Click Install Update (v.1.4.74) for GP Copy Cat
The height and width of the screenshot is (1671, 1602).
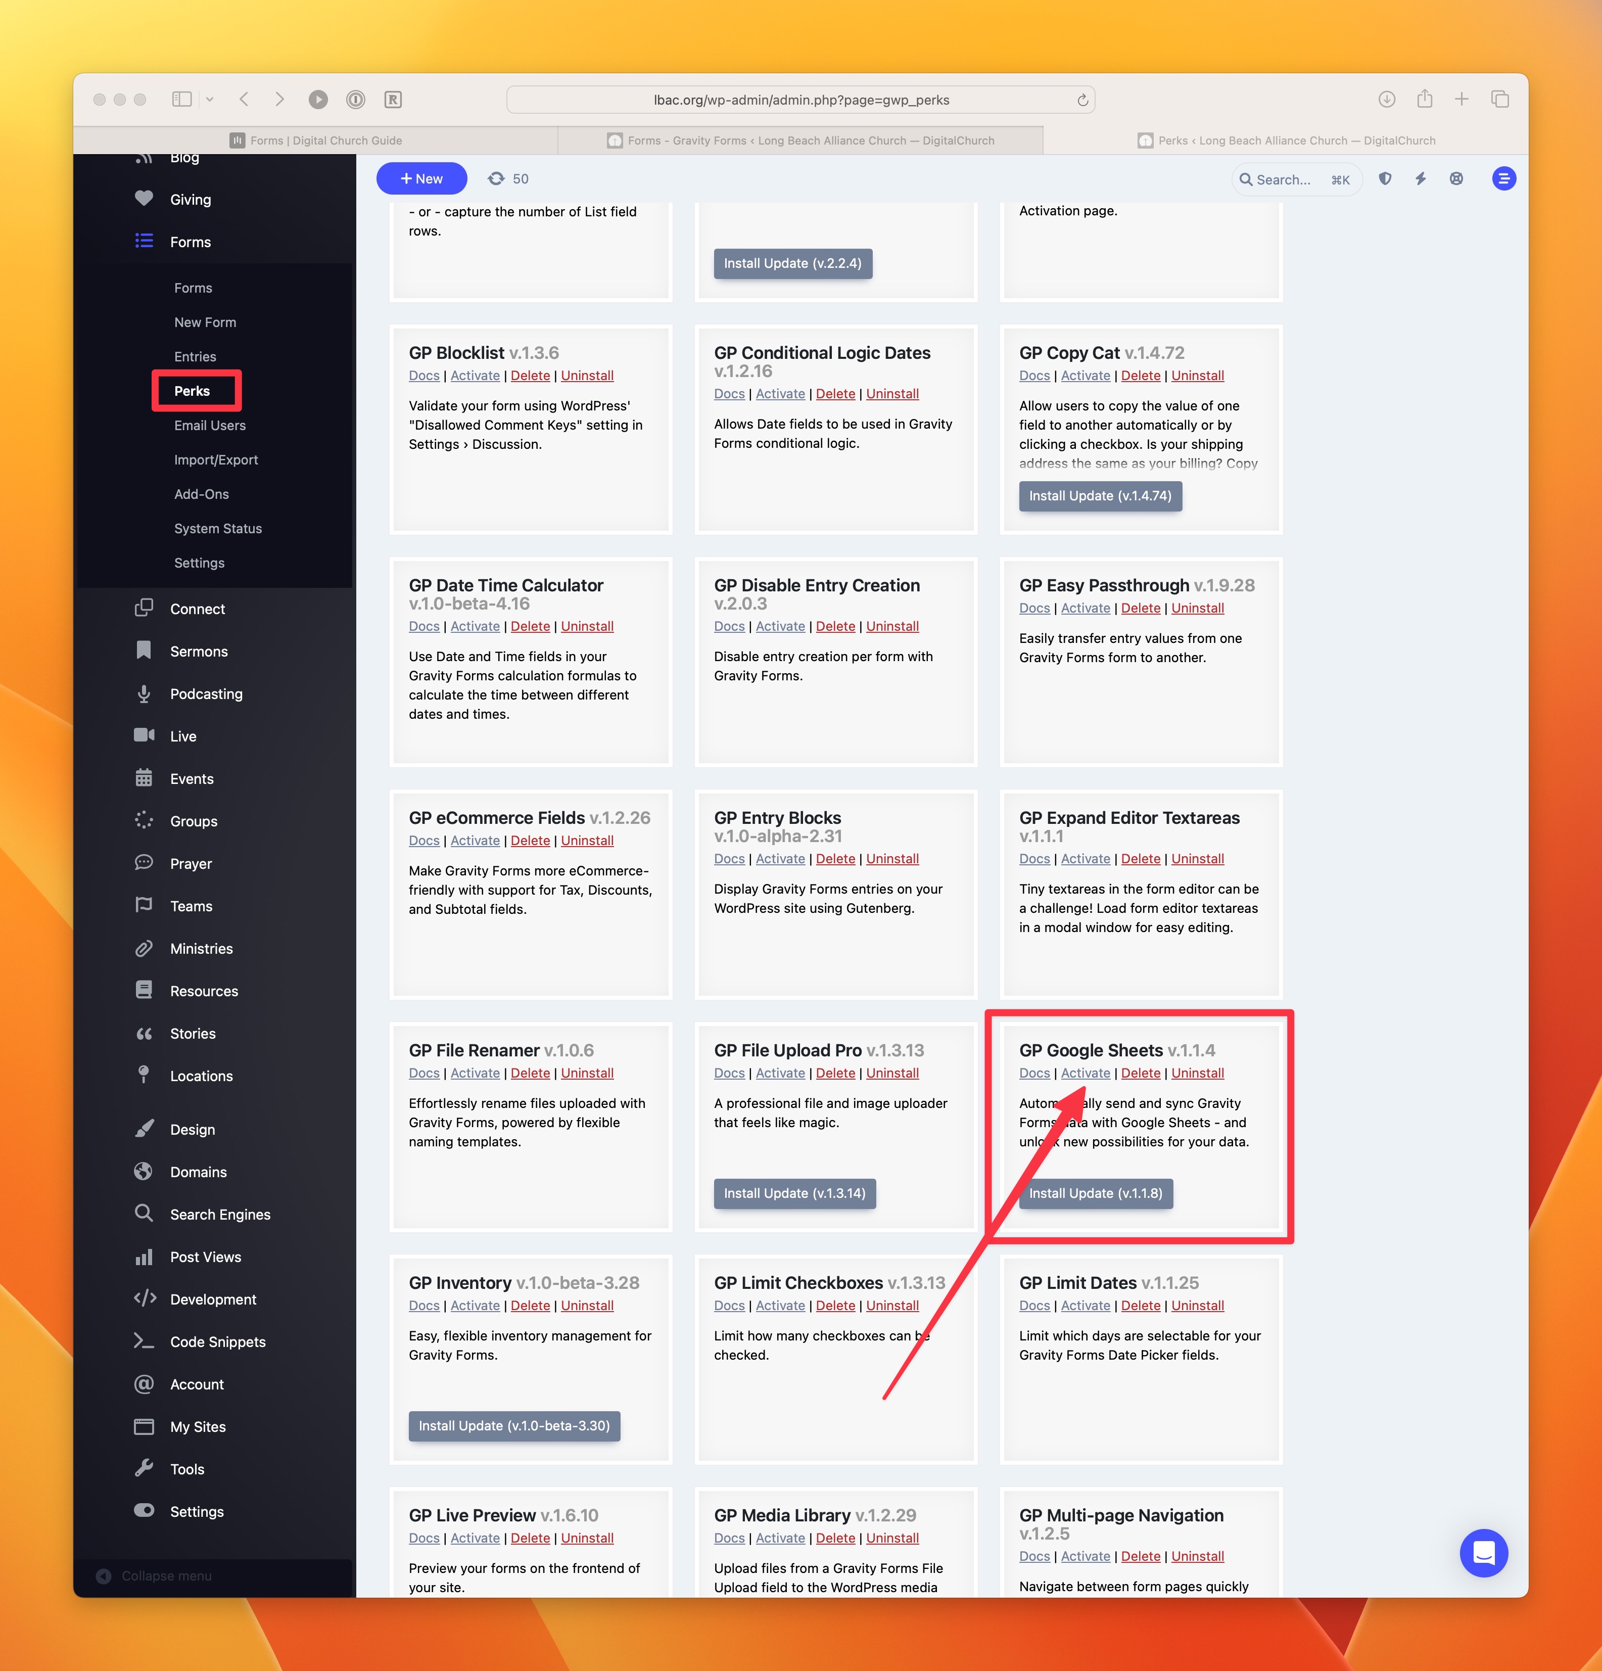coord(1100,496)
